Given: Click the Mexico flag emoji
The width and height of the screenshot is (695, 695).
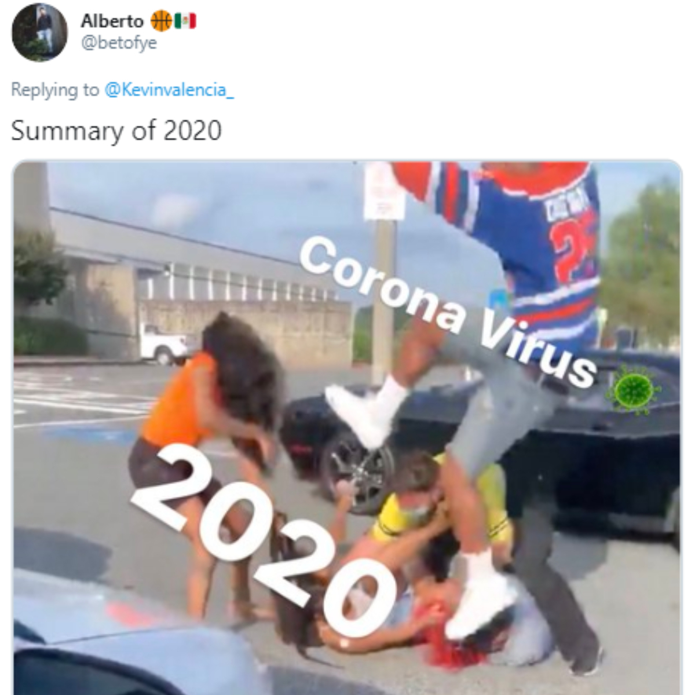Looking at the screenshot, I should tap(185, 21).
